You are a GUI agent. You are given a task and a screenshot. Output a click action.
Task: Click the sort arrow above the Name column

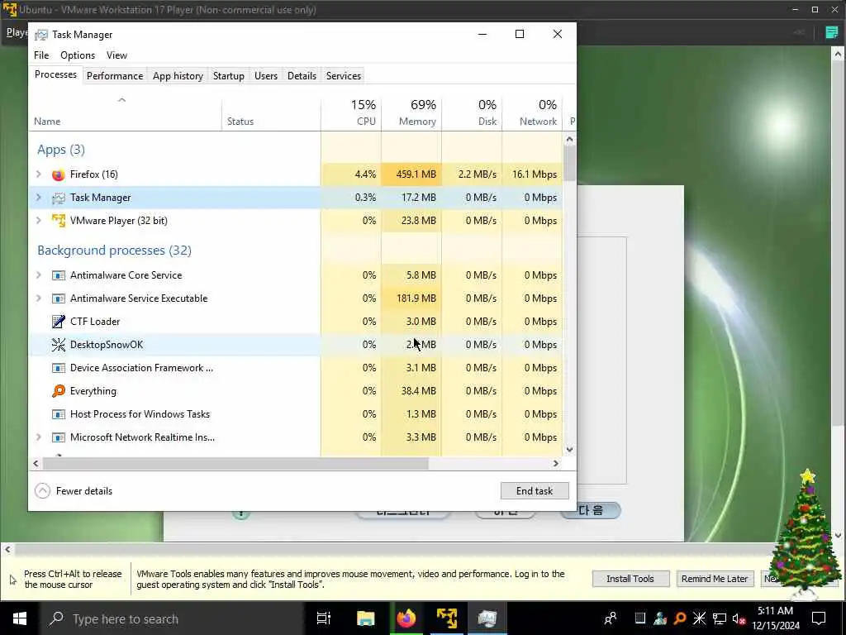click(122, 100)
